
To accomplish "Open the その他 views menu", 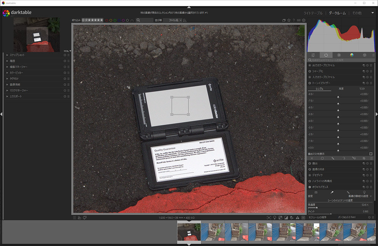I will (357, 13).
